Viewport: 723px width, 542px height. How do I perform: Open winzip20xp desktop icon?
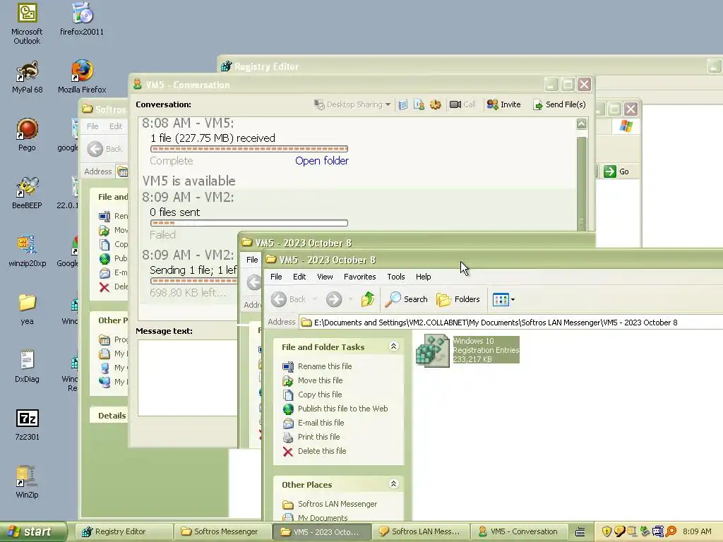(27, 251)
